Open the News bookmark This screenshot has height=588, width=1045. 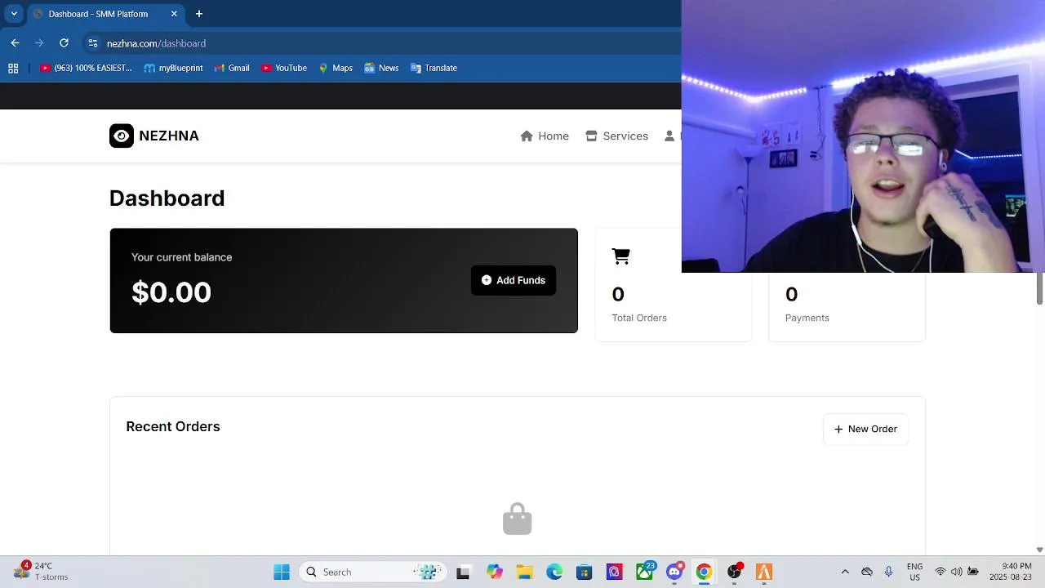(x=381, y=69)
